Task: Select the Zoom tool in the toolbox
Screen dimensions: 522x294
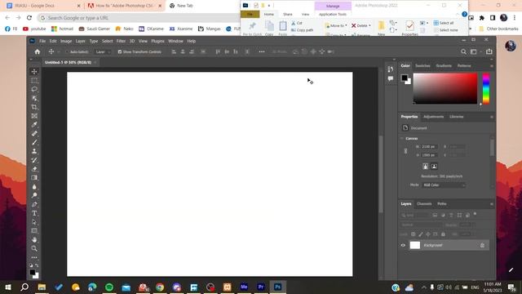Action: click(34, 248)
